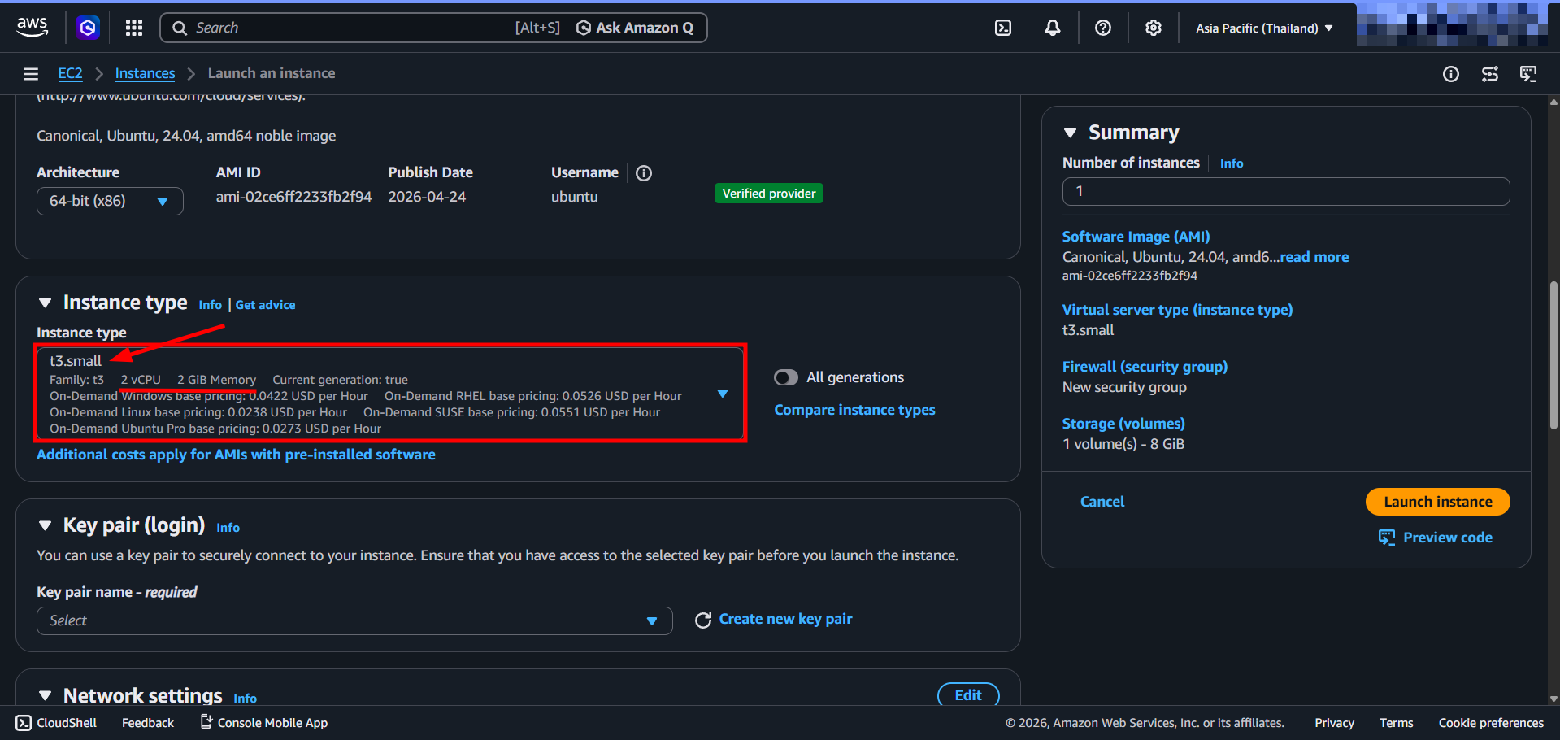Go to the Instances breadcrumb
The height and width of the screenshot is (740, 1560).
click(145, 73)
